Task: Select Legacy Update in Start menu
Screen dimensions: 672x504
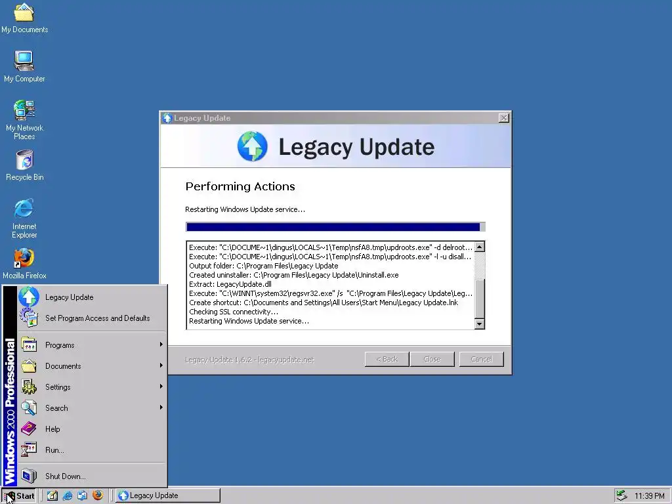Action: 92,297
